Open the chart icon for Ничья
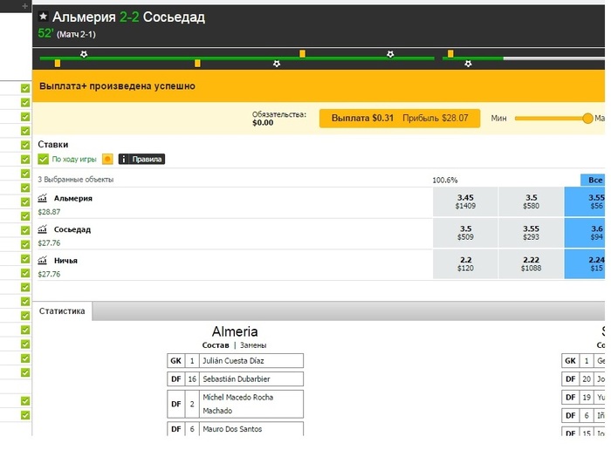This screenshot has width=611, height=450. click(42, 261)
